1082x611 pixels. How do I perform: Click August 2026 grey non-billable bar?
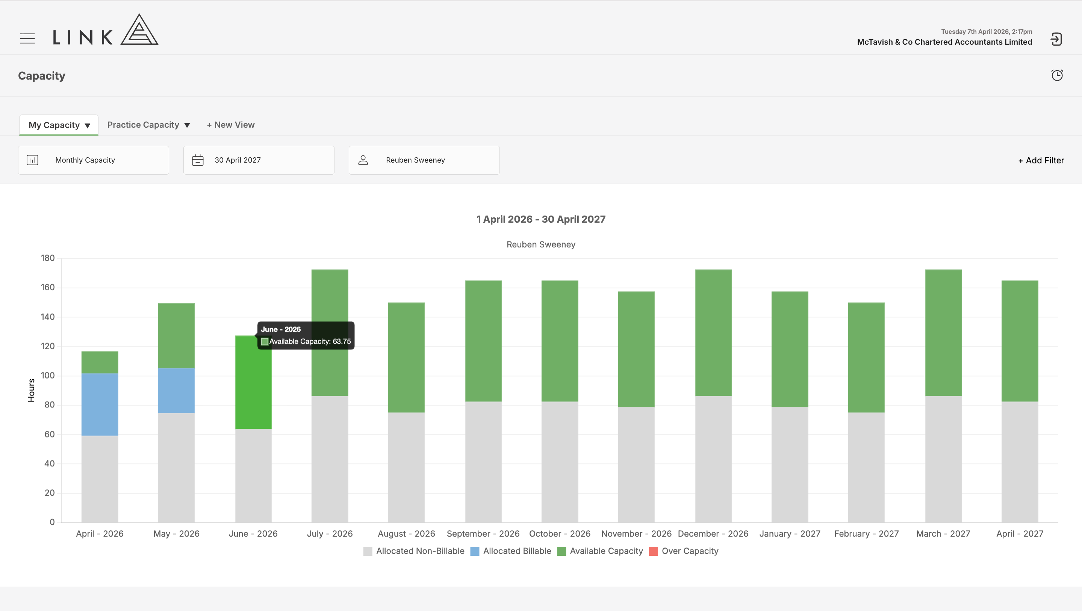pyautogui.click(x=406, y=468)
